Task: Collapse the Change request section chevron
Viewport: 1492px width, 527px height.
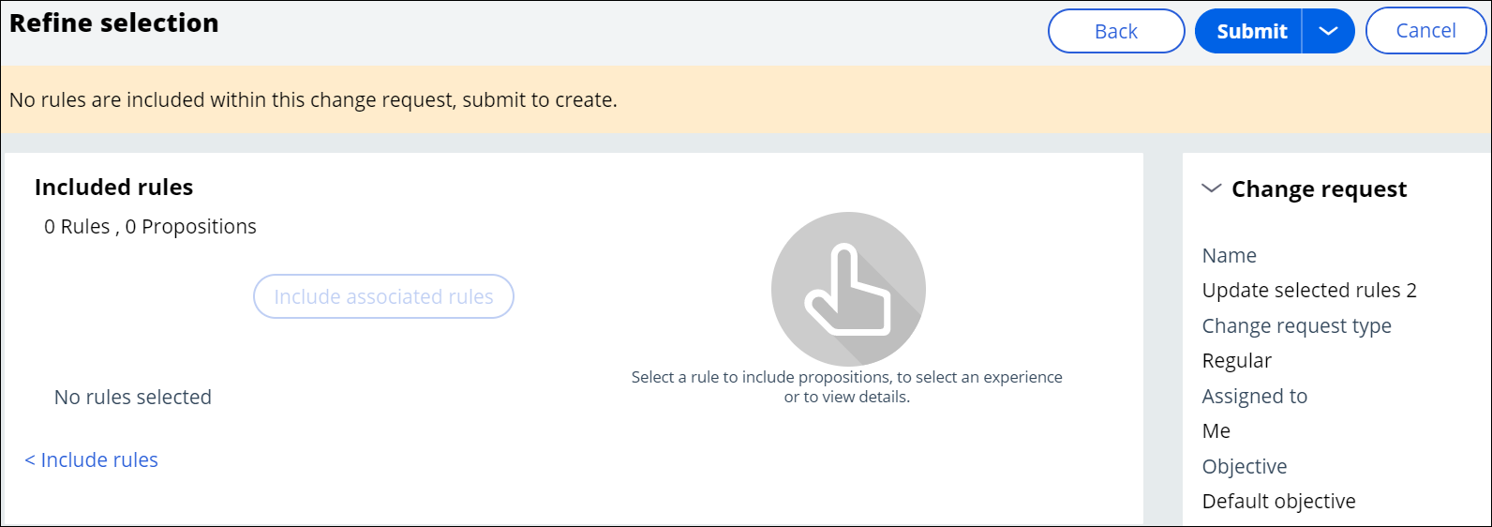Action: click(x=1211, y=188)
